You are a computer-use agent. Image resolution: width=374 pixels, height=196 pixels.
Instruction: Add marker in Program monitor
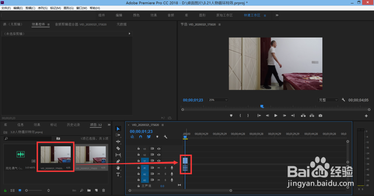(231, 116)
